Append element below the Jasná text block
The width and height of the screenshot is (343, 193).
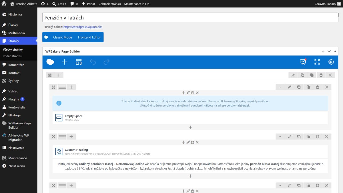point(190,176)
